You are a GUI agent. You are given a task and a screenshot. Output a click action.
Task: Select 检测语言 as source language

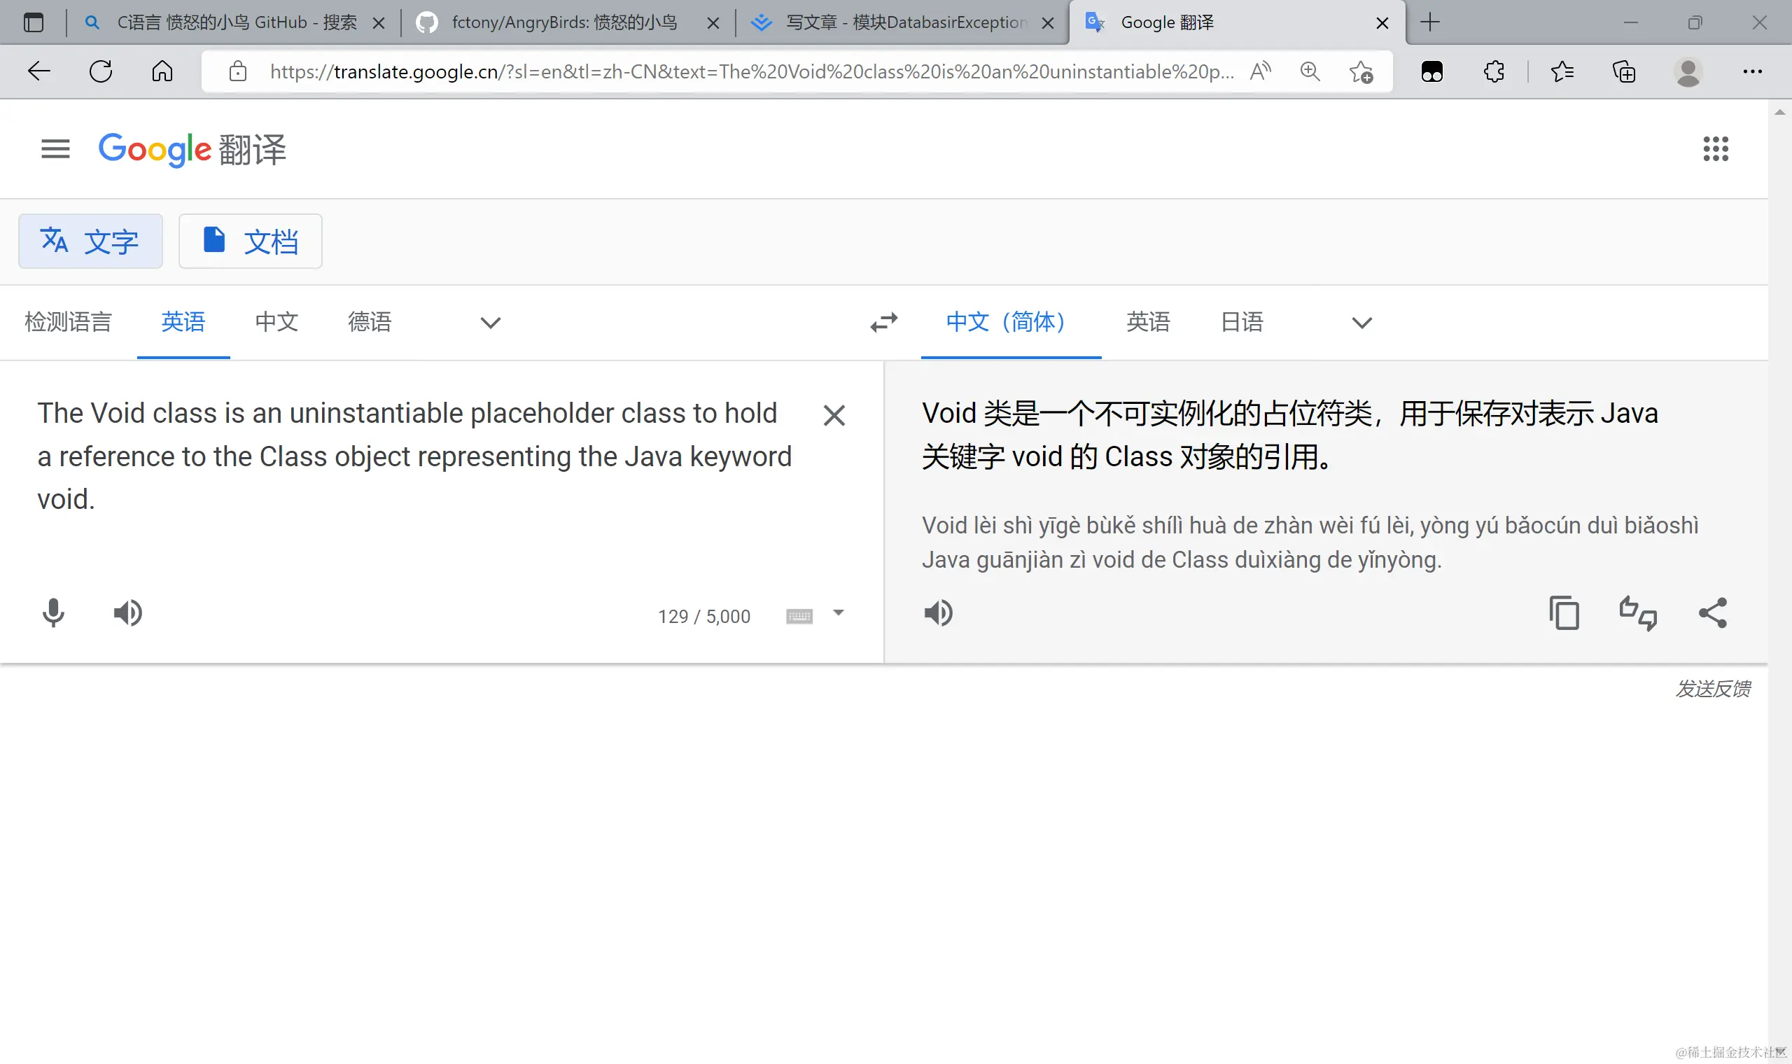pos(68,322)
